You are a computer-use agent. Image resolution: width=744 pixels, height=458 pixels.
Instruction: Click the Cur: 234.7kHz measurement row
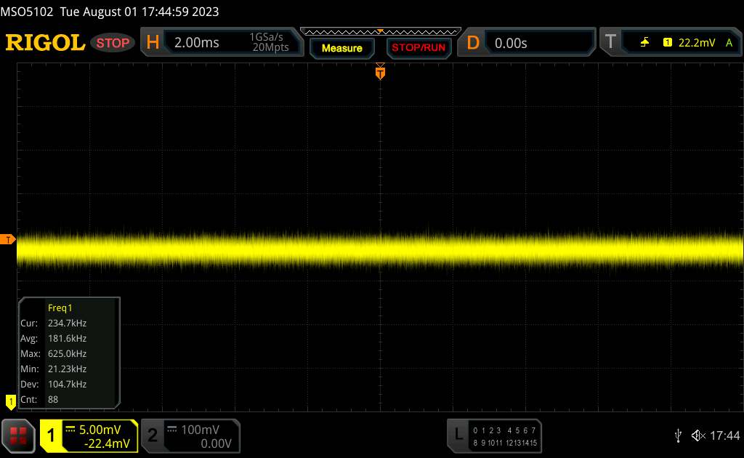(x=54, y=324)
